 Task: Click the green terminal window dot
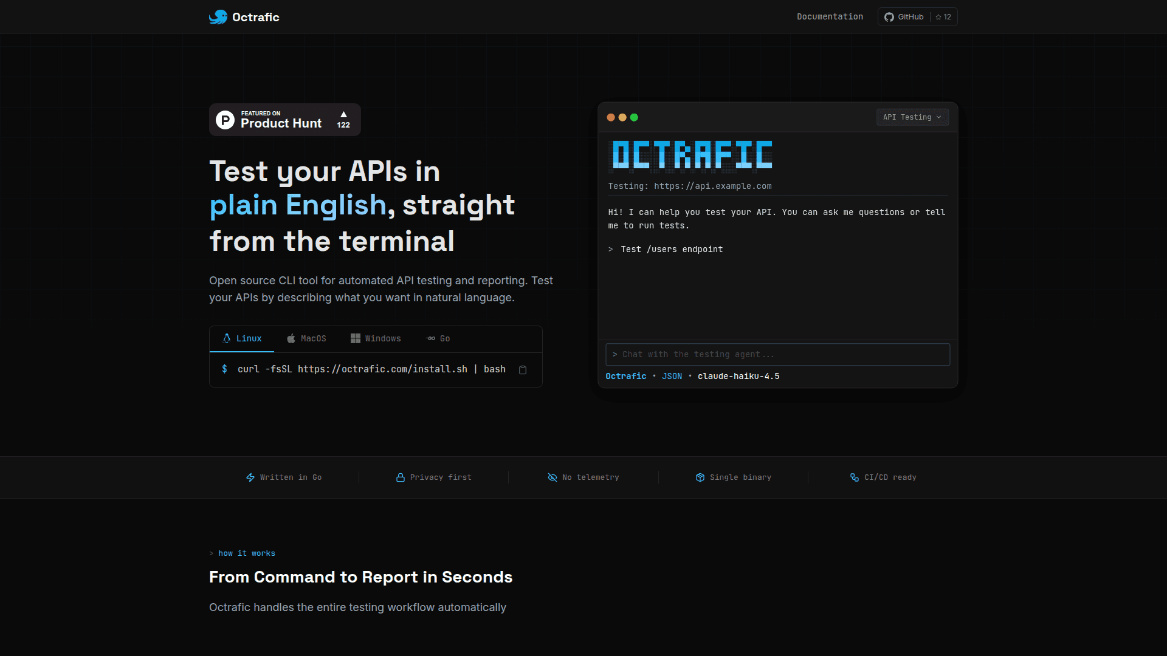coord(634,118)
